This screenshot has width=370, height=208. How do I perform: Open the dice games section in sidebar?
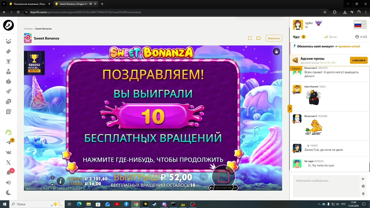pos(8,101)
